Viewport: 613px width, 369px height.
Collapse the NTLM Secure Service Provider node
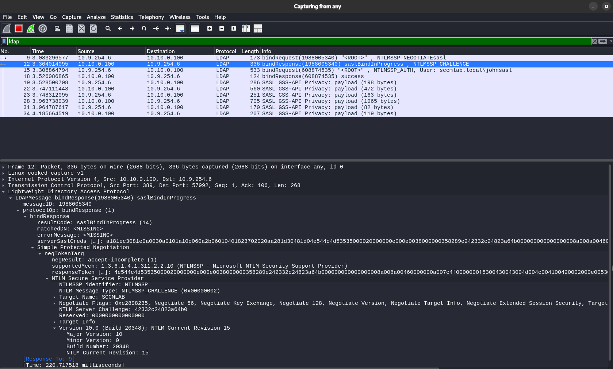[47, 279]
